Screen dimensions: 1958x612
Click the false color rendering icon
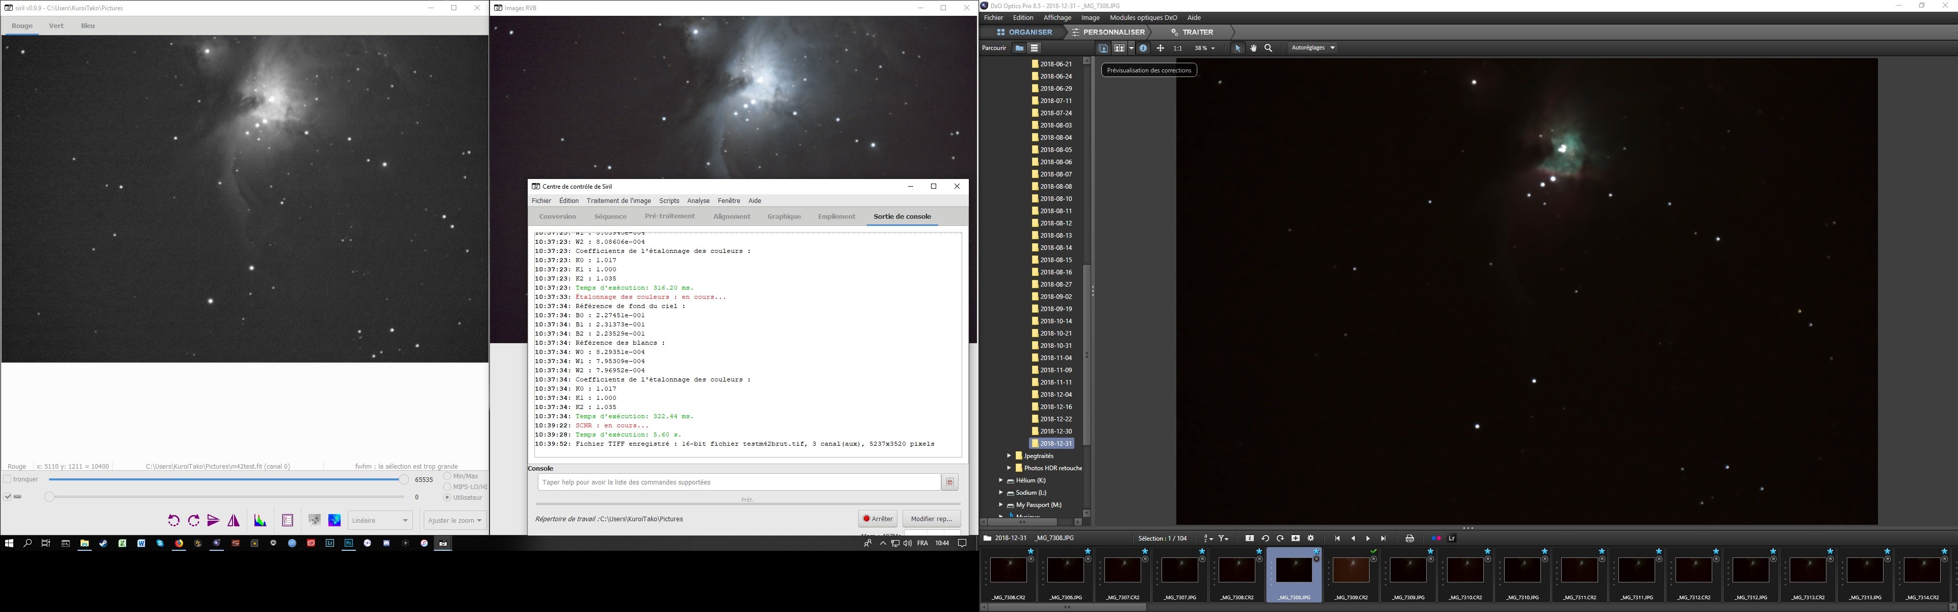pos(334,521)
